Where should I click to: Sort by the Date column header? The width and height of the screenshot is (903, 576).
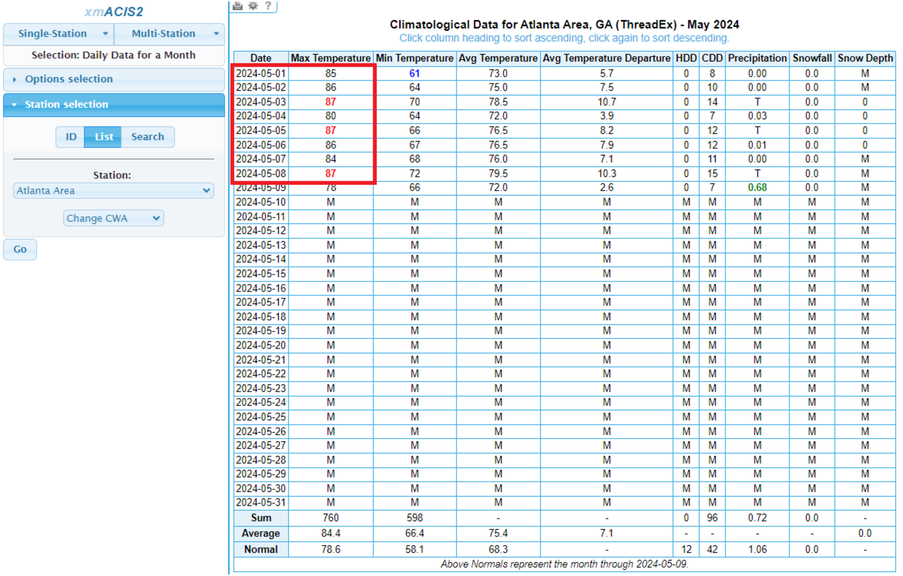[x=261, y=58]
